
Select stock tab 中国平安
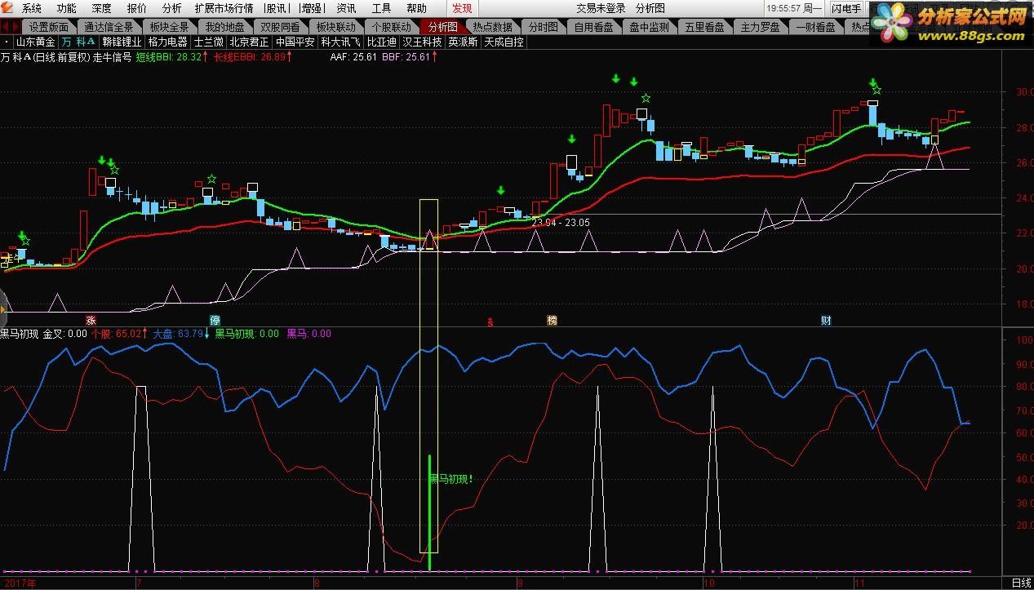(295, 42)
